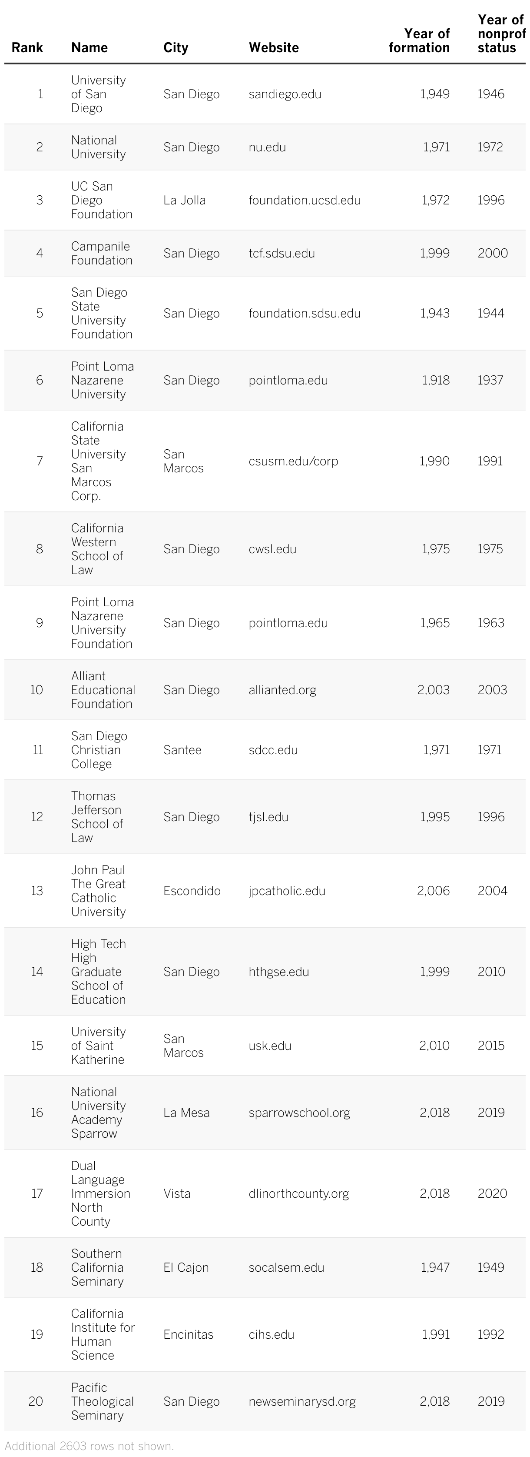
Task: Open the jpcatholic.edu website link
Action: click(x=287, y=891)
